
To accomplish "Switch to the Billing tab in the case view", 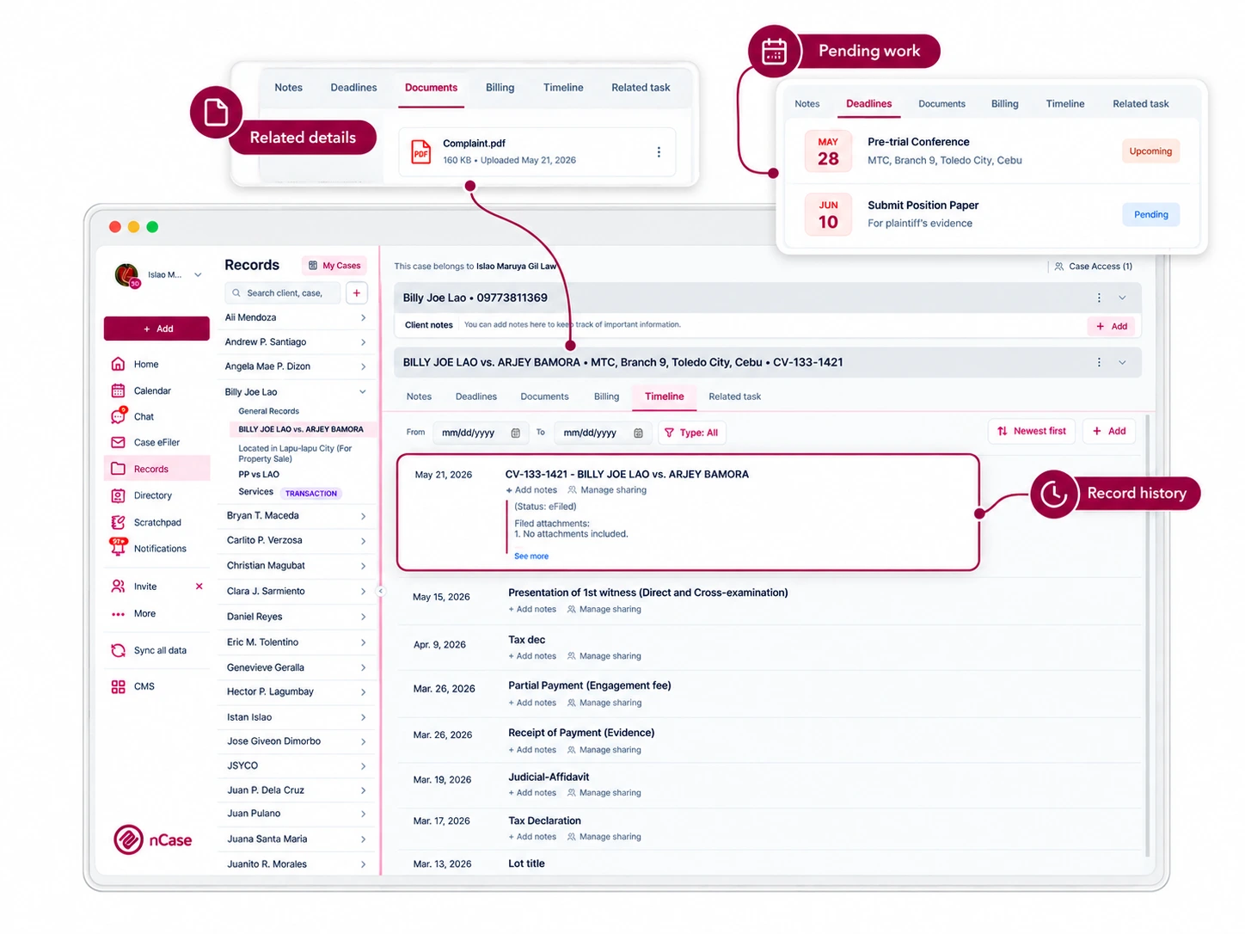I will click(x=607, y=397).
